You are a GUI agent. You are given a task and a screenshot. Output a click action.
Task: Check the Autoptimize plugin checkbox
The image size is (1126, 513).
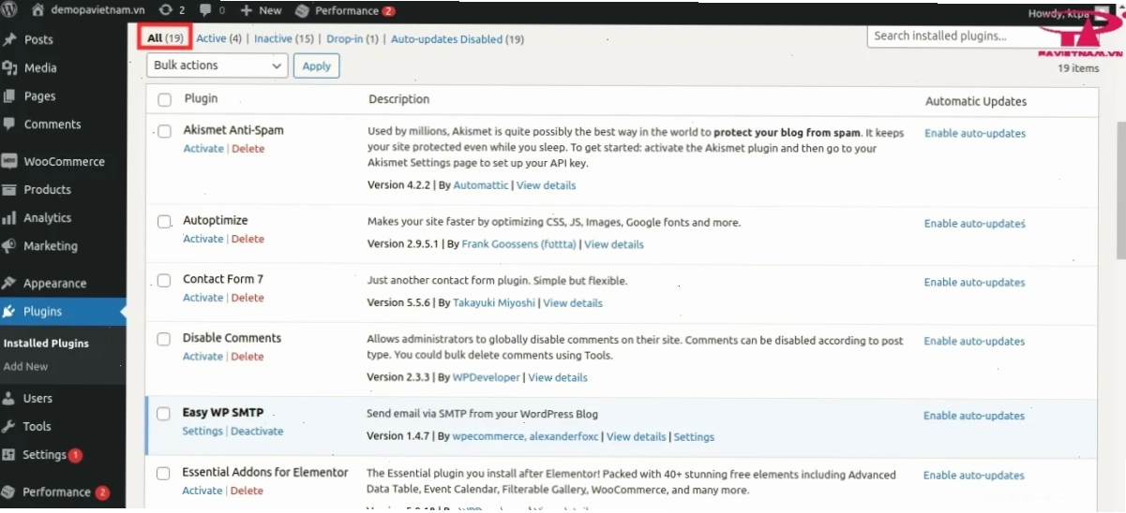pyautogui.click(x=164, y=221)
